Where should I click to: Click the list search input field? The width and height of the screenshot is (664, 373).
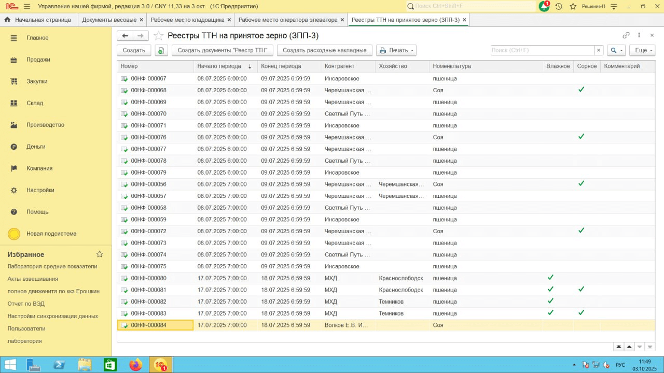pyautogui.click(x=542, y=50)
